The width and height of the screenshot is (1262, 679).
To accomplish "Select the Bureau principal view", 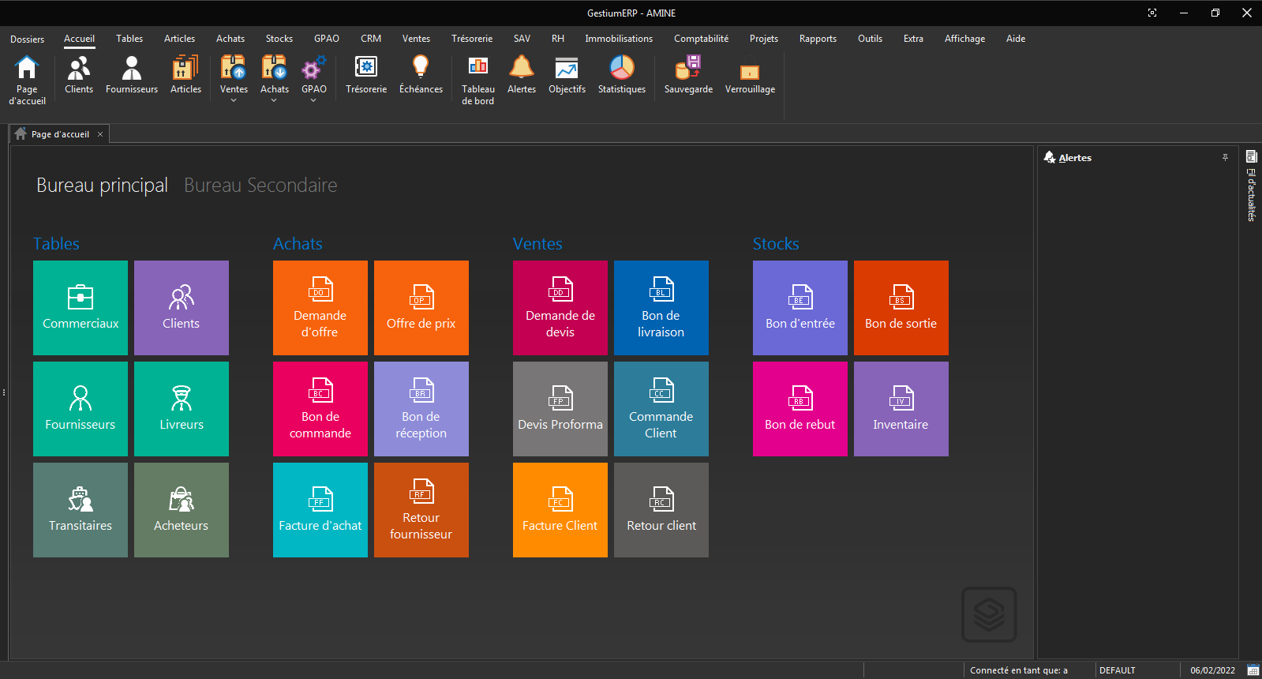I will pos(102,185).
